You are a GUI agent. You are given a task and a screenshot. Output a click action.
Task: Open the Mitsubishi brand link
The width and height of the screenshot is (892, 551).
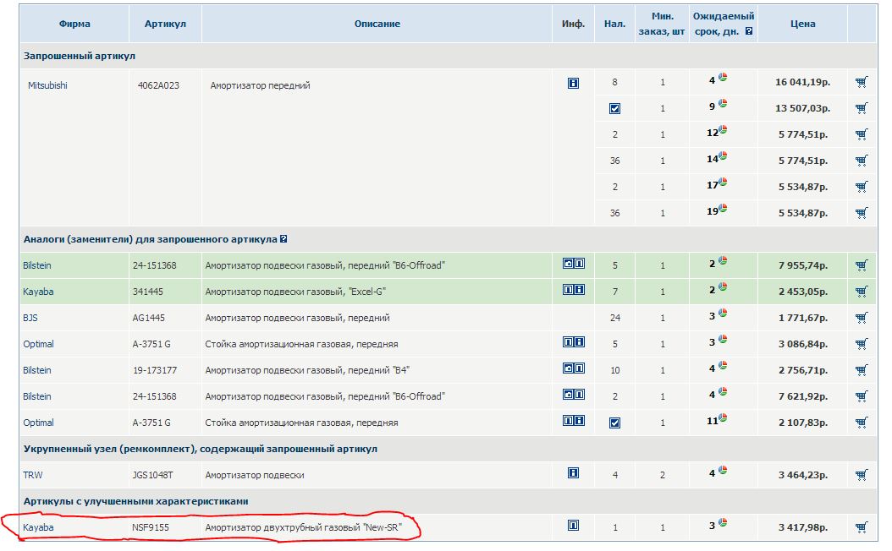47,85
